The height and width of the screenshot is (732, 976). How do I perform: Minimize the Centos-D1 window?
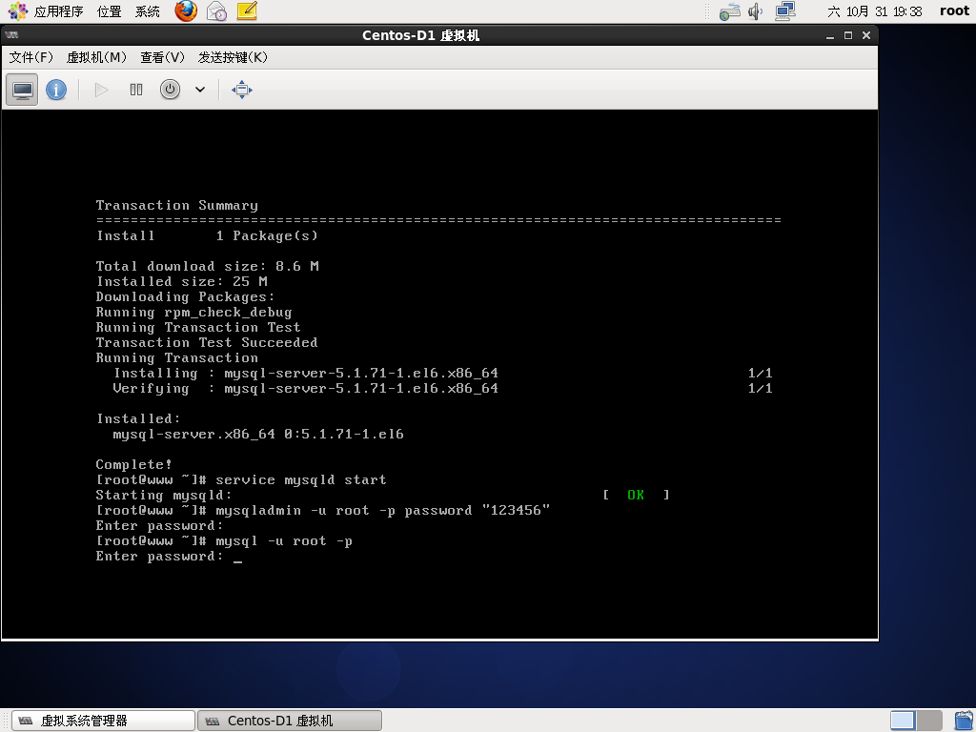tap(830, 35)
